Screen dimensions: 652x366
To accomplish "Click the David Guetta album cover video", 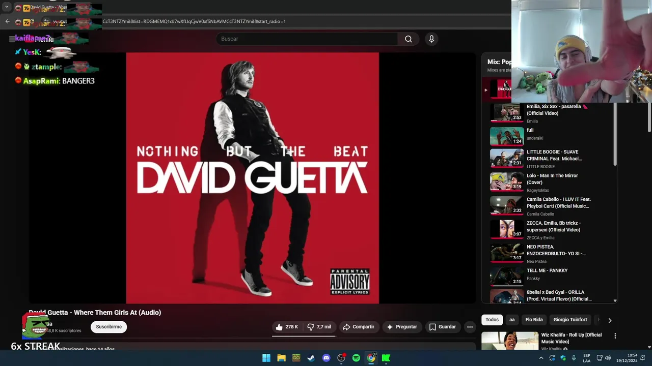I will tap(253, 178).
